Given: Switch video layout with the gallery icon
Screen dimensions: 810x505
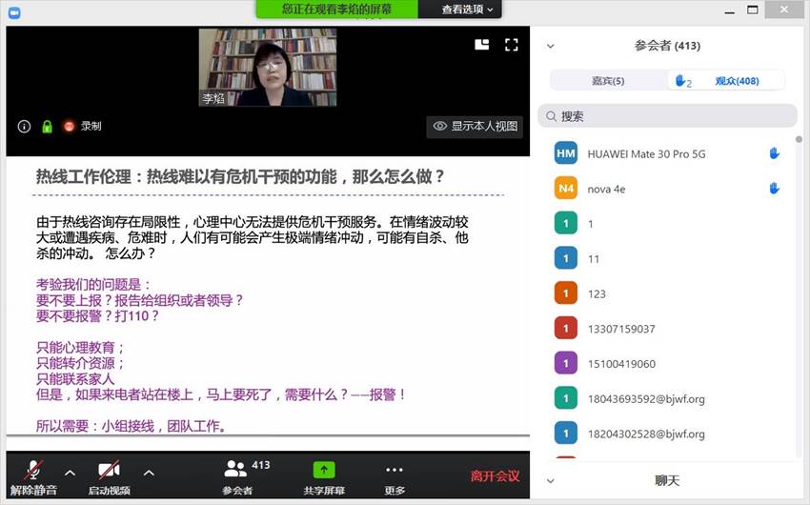Looking at the screenshot, I should [482, 45].
